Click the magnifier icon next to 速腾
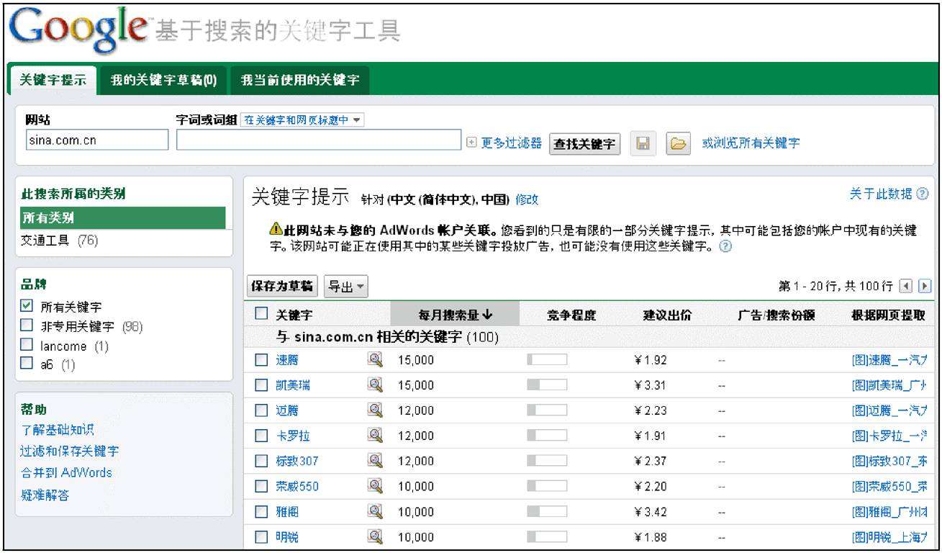942x553 pixels. [x=375, y=360]
